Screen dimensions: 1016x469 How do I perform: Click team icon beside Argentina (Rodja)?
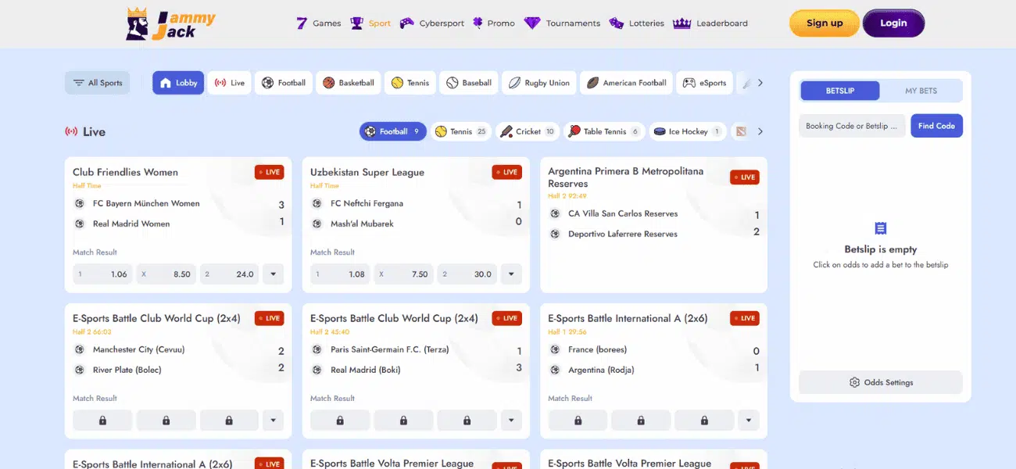pos(555,370)
